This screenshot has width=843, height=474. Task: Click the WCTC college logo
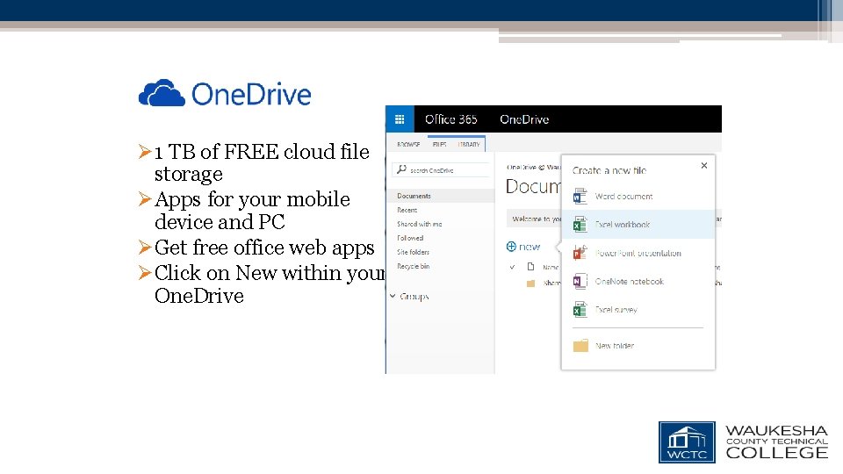point(687,442)
